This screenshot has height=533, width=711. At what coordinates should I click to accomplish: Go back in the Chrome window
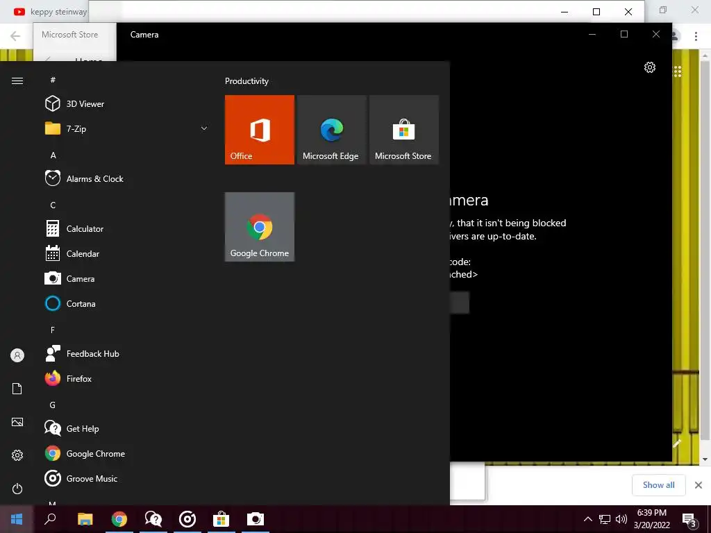coord(15,36)
